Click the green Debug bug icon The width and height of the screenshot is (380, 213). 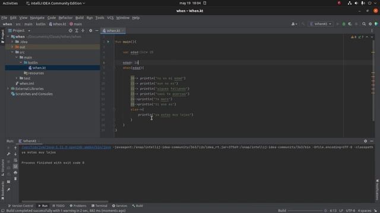point(344,24)
